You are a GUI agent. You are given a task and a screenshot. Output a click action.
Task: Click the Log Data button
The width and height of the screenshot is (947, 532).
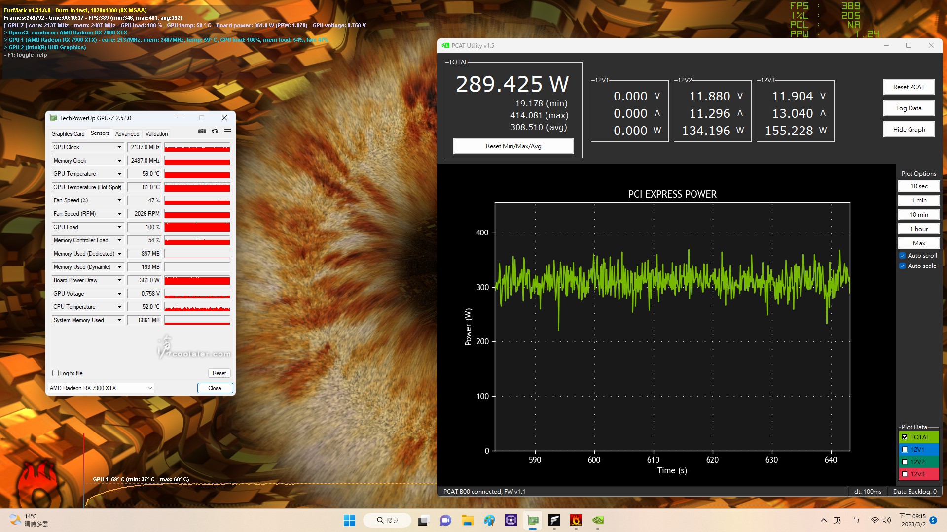(x=909, y=108)
